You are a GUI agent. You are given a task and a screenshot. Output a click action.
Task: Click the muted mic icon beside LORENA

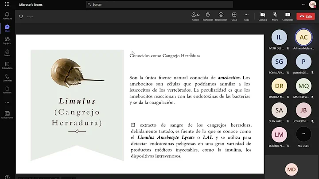(288, 146)
